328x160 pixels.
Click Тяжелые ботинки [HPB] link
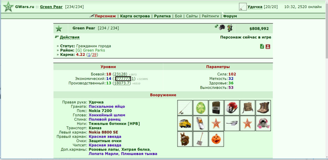point(114,124)
